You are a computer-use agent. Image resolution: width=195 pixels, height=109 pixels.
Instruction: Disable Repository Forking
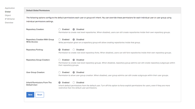coord(74,50)
